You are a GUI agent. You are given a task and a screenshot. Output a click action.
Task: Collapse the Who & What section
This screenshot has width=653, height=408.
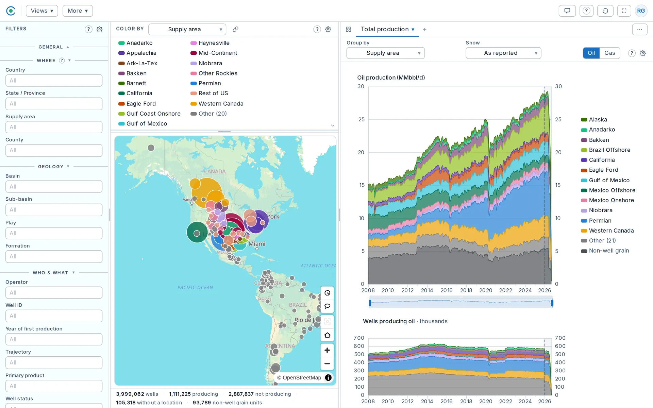pos(54,273)
